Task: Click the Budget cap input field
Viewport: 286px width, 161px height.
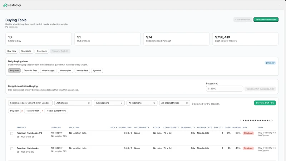Action: click(225, 88)
